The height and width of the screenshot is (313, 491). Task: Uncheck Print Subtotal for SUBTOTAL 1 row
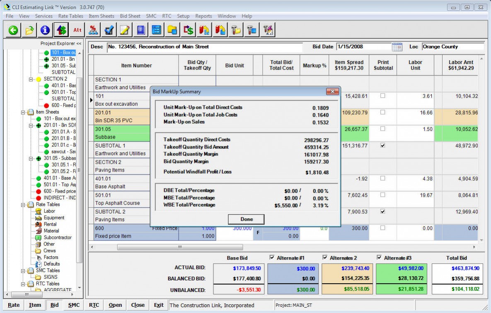click(x=383, y=145)
